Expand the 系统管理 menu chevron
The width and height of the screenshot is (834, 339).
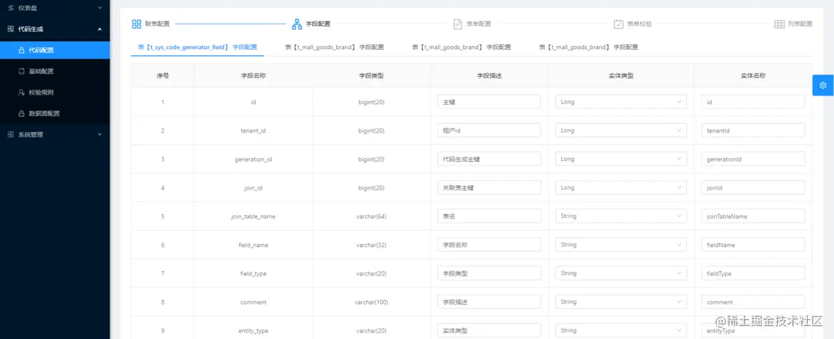100,135
